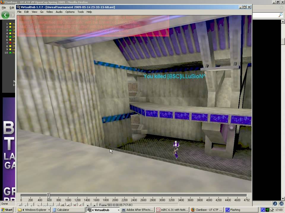
Task: Click the Firefox scrollbar down arrow
Action: coord(283,199)
